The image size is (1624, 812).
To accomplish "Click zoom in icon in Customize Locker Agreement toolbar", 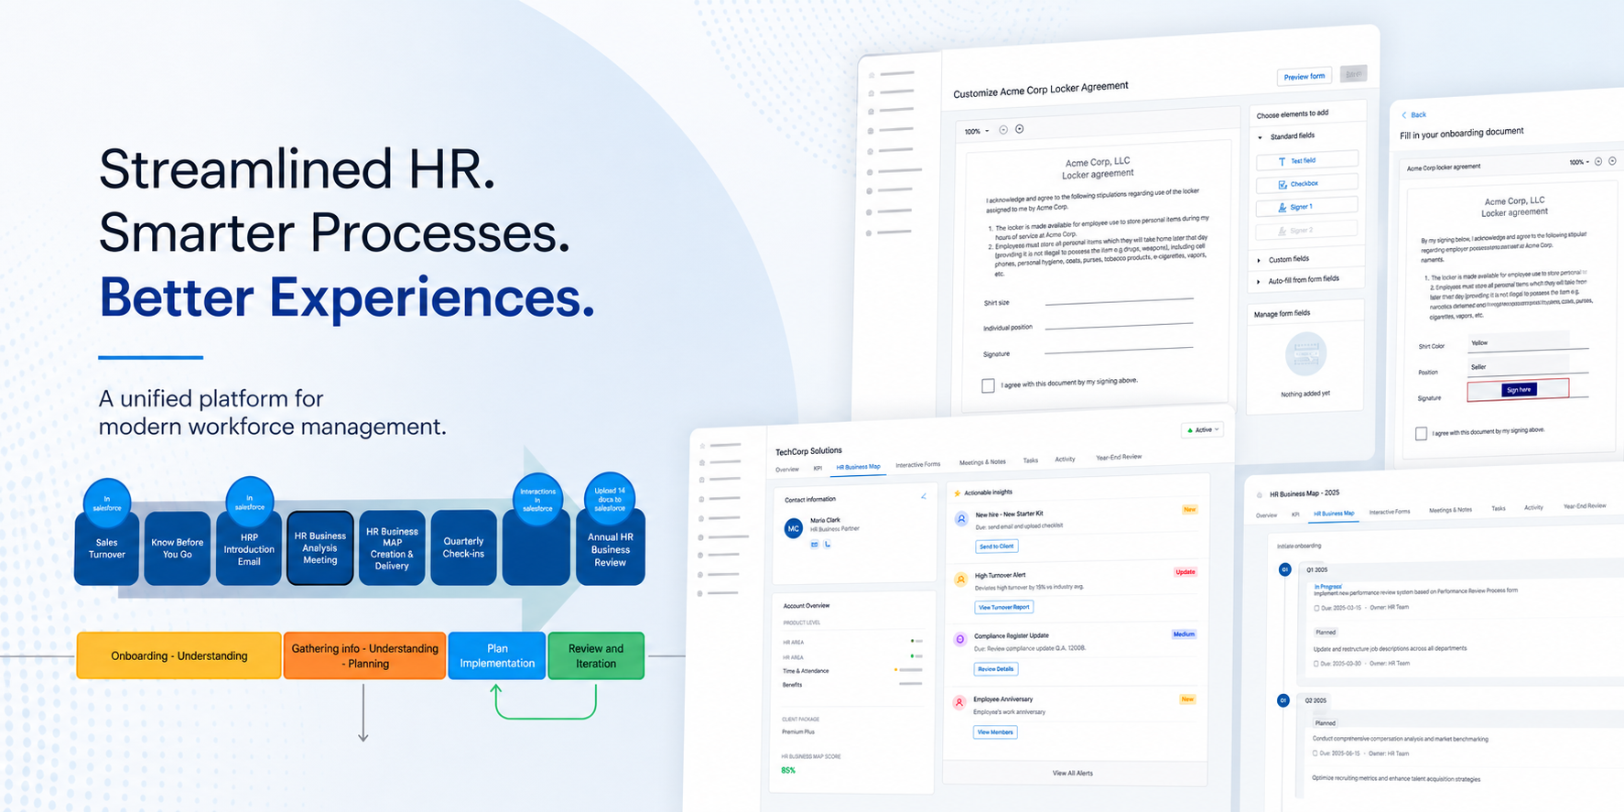I will point(1020,129).
